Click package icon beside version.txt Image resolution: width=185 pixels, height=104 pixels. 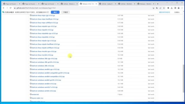pos(31,94)
